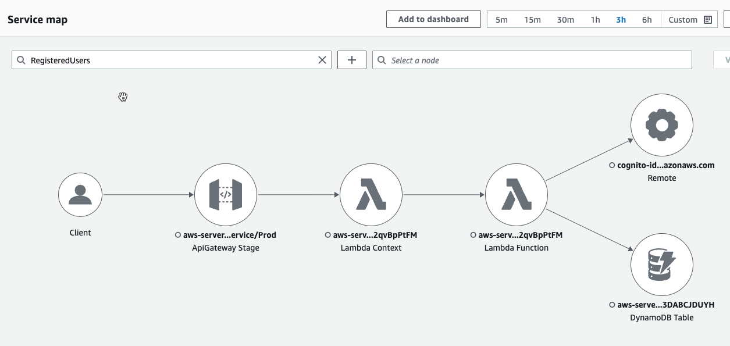Image resolution: width=730 pixels, height=346 pixels.
Task: Click magnifier icon in Select a node
Action: (382, 60)
